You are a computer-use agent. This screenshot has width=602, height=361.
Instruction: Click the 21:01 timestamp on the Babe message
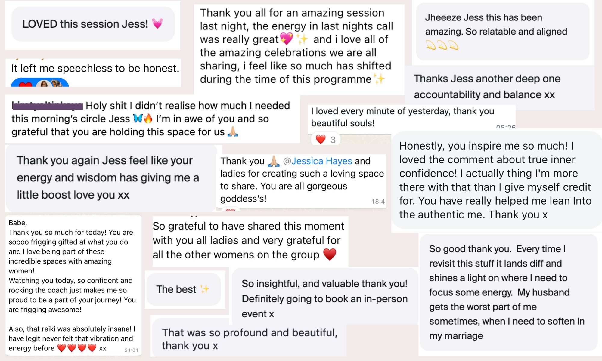coord(132,350)
